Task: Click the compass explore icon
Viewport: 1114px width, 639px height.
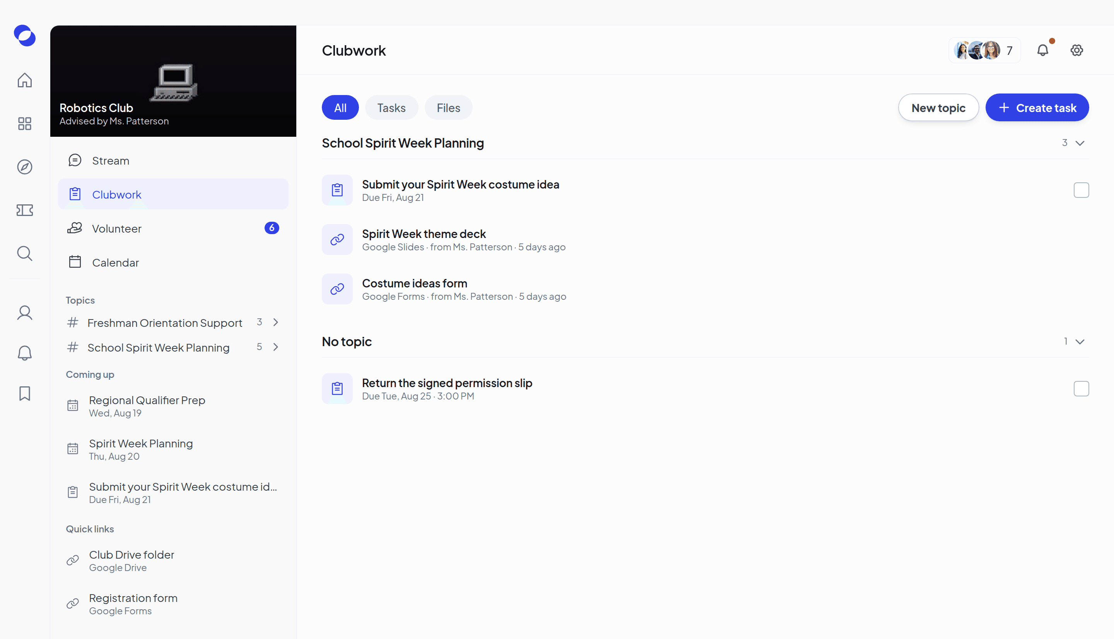Action: coord(25,167)
